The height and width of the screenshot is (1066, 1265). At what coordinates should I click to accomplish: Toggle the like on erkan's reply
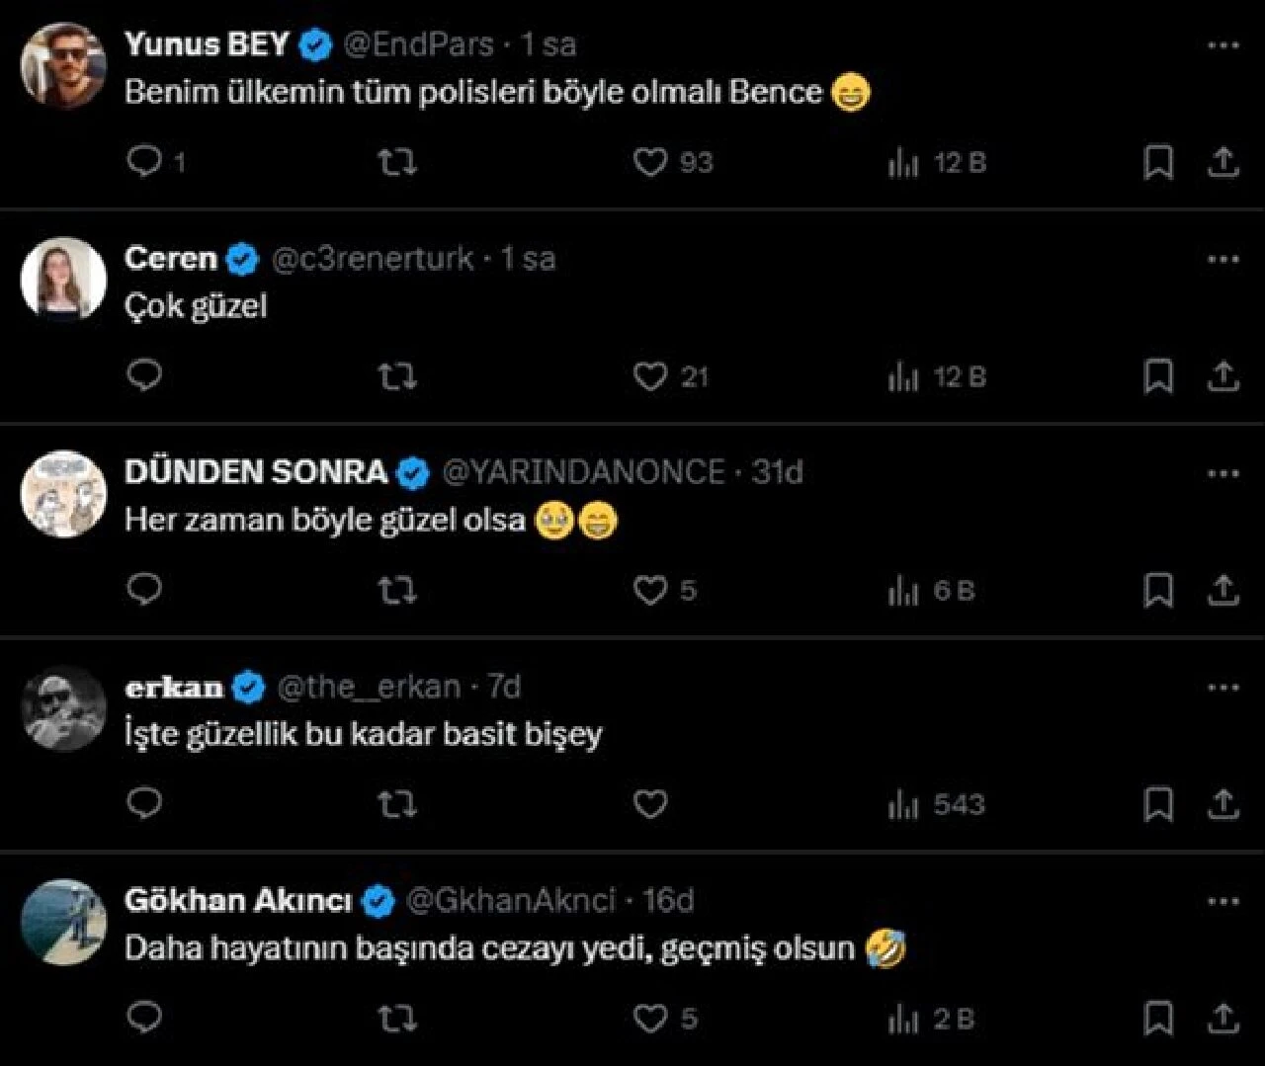pyautogui.click(x=651, y=804)
